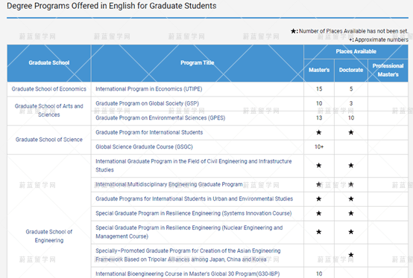Open Urban and Environmental Studies program link
This screenshot has height=278, width=413.
coord(194,198)
